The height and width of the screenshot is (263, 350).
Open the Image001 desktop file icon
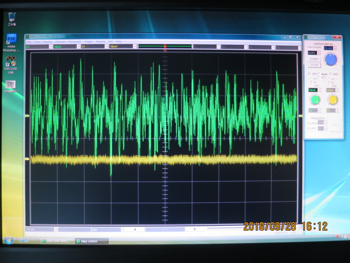[x=11, y=84]
